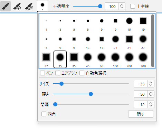Screen dimensions: 162x136
Task: Click the opacity value field showing 100
Action: click(x=112, y=6)
